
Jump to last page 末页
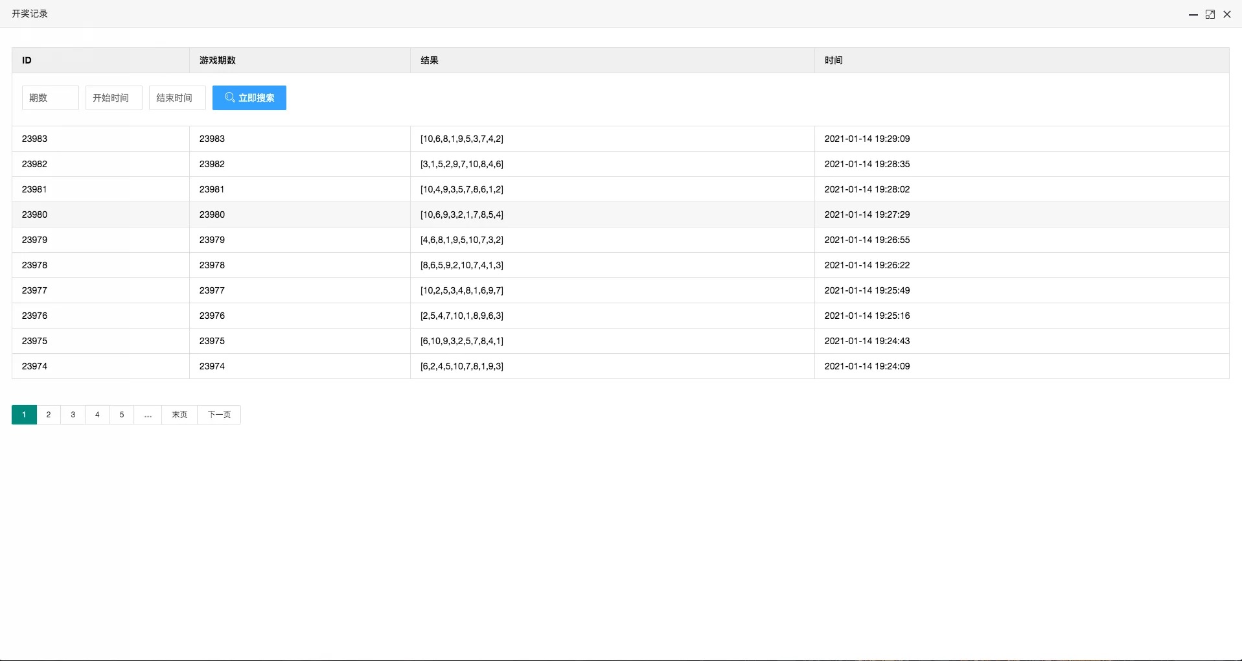[179, 415]
